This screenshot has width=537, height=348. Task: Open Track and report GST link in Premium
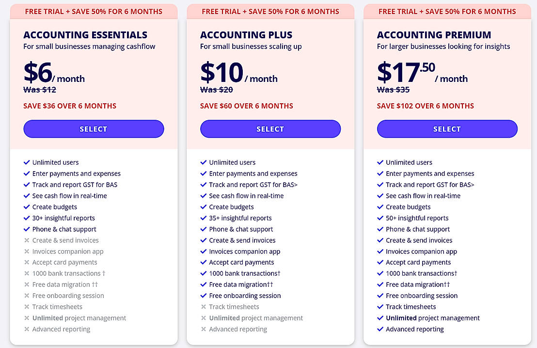click(x=430, y=185)
